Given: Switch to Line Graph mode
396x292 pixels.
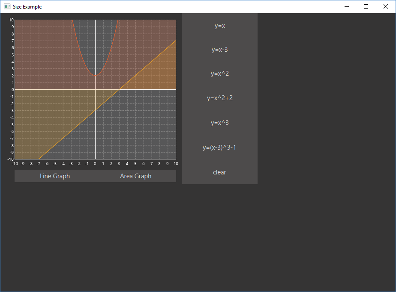Looking at the screenshot, I should pos(55,176).
